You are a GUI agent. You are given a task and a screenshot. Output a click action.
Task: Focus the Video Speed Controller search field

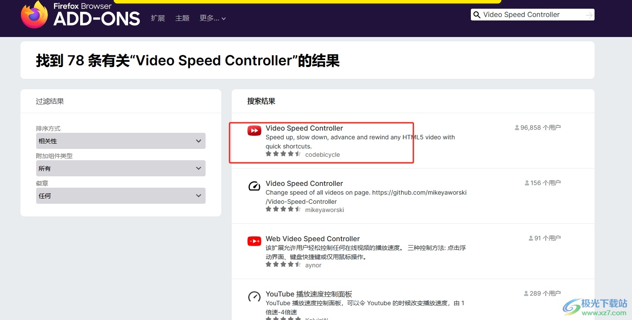[x=532, y=15]
